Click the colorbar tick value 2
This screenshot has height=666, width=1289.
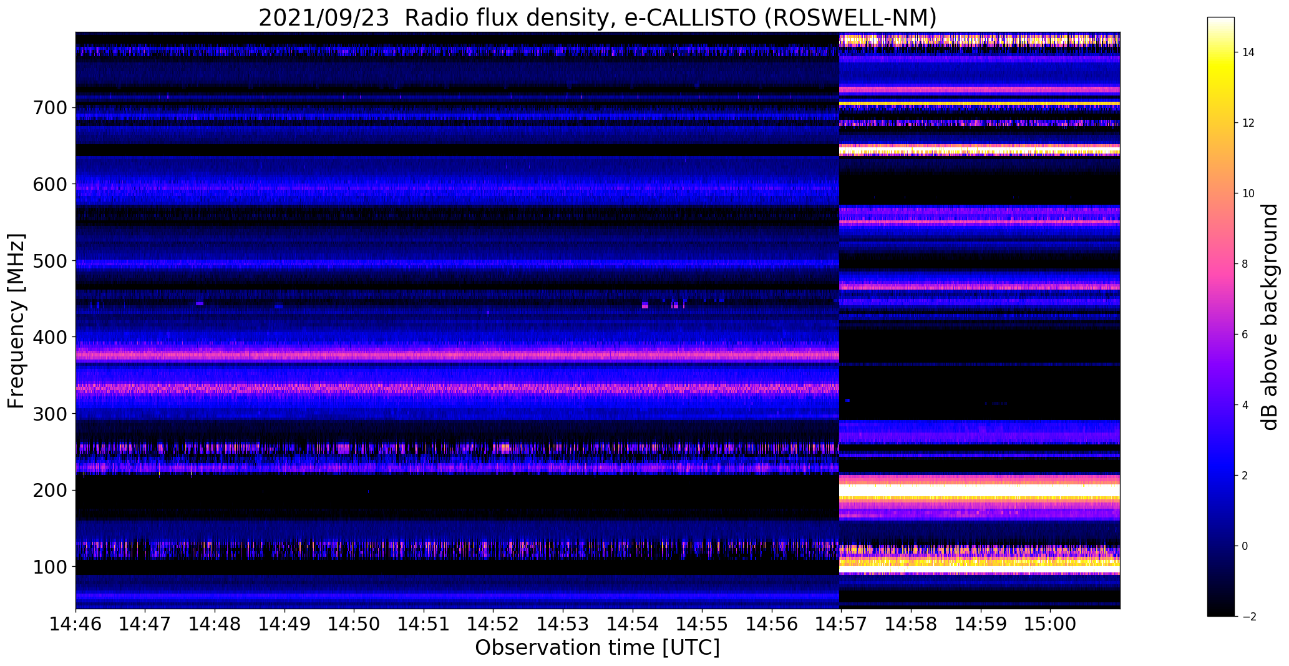point(1245,476)
